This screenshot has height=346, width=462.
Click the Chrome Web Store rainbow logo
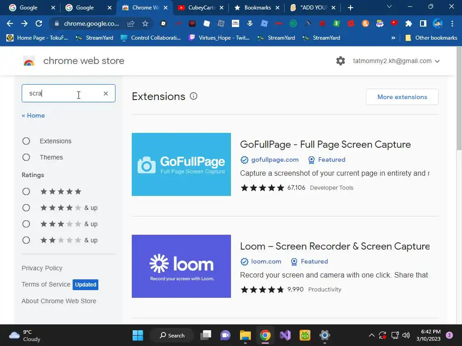pyautogui.click(x=29, y=61)
